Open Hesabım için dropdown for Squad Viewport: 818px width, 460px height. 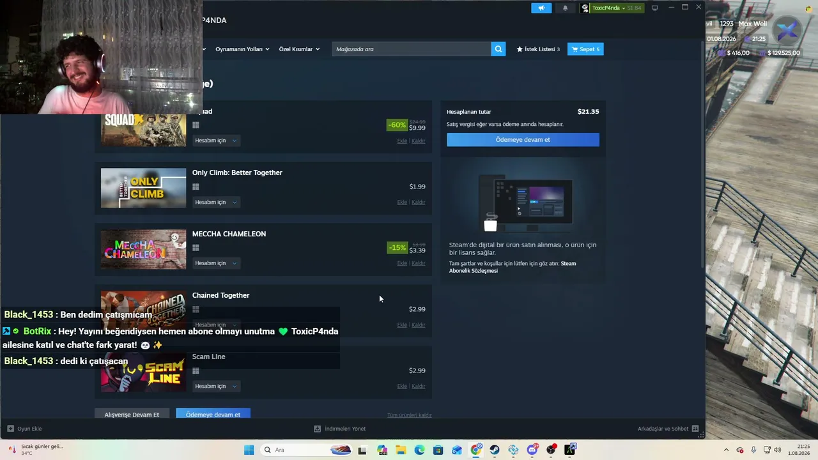(x=216, y=141)
